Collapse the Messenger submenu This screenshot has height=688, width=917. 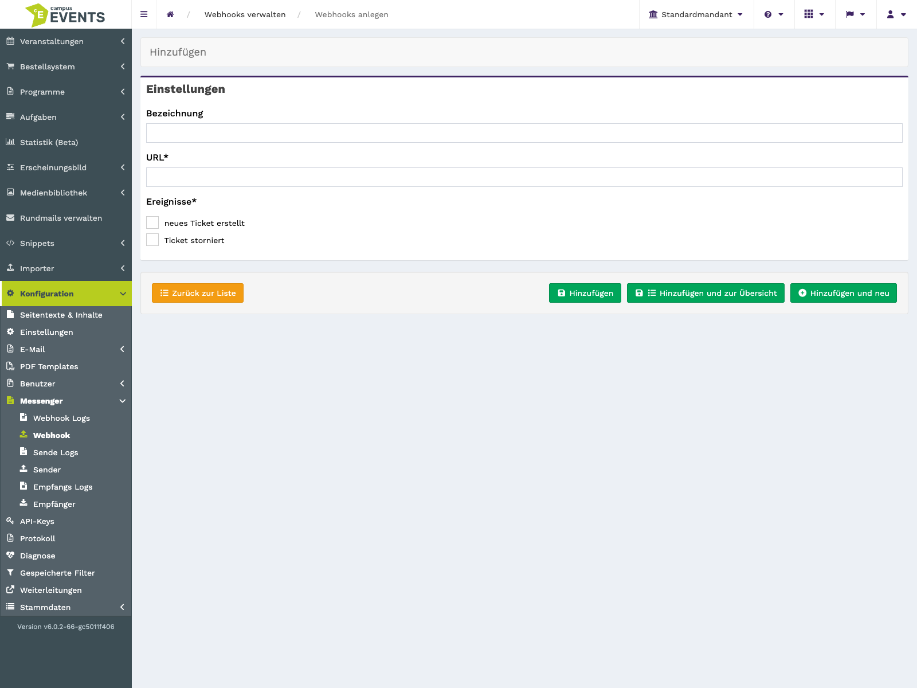click(66, 401)
